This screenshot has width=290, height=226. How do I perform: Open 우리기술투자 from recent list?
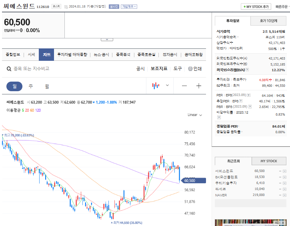pyautogui.click(x=226, y=183)
